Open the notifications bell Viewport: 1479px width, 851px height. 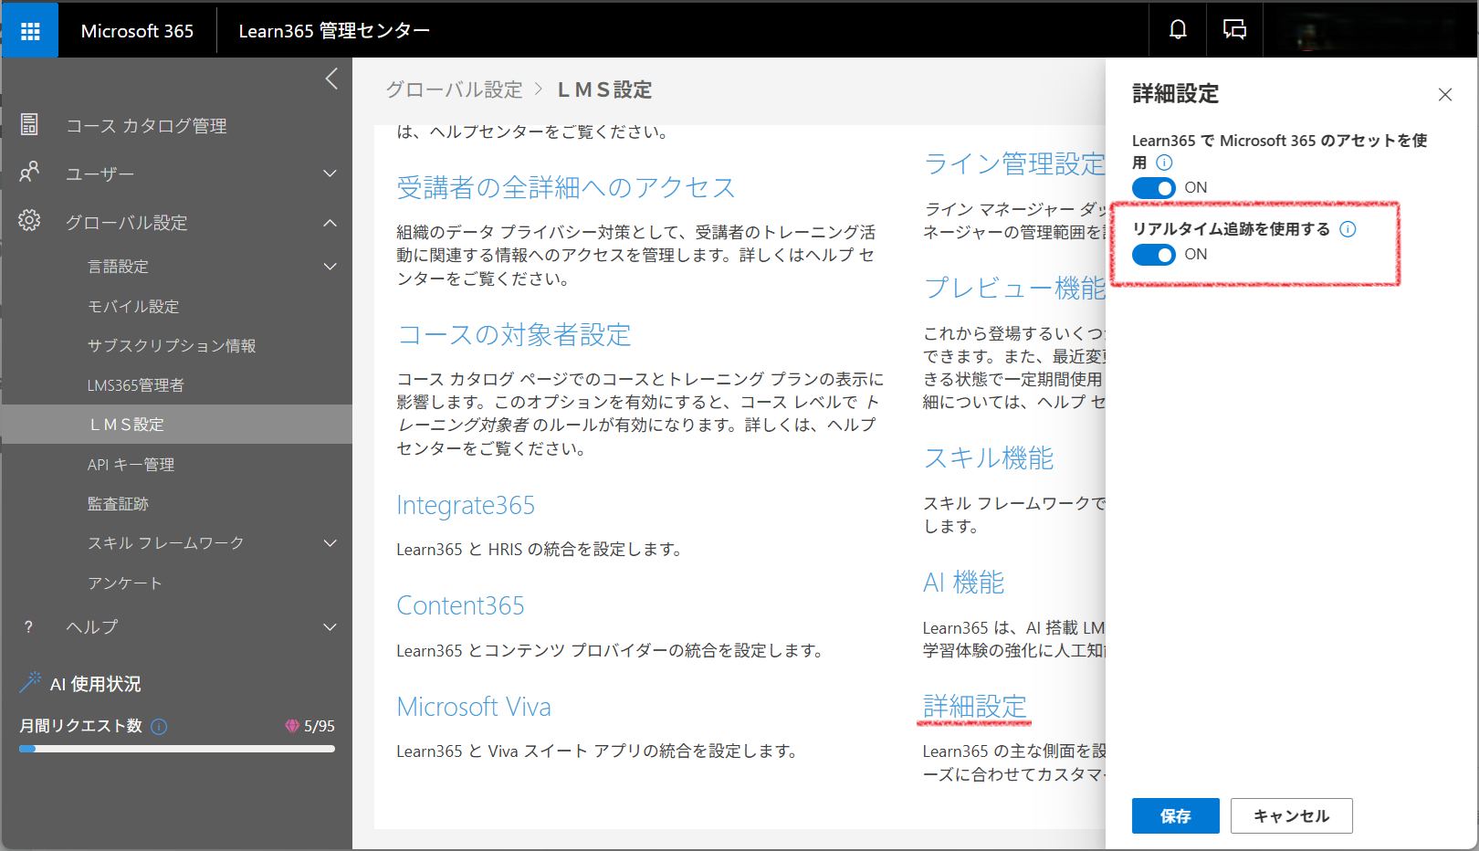click(x=1178, y=30)
